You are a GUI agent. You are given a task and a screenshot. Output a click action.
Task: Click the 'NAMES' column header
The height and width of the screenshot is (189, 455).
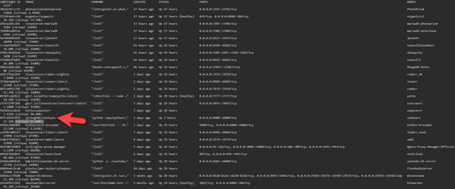pos(412,2)
